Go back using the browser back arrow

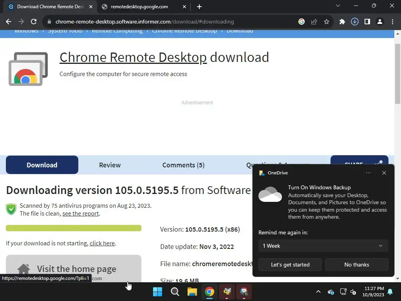coord(9,22)
